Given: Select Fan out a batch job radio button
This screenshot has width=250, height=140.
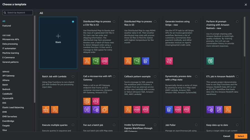Looking at the screenshot, I should [x=114, y=125].
